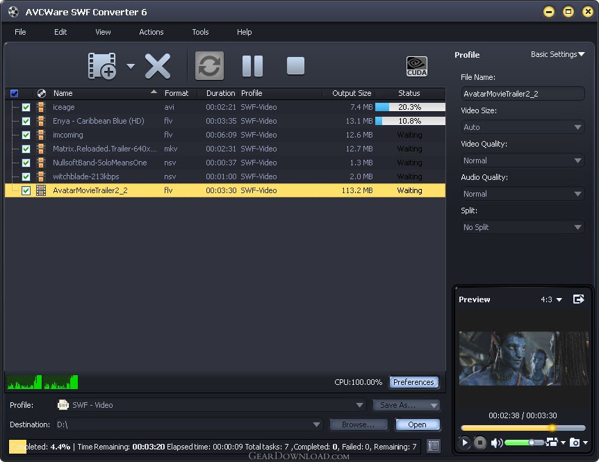The height and width of the screenshot is (462, 599).
Task: Open the View menu
Action: click(103, 32)
